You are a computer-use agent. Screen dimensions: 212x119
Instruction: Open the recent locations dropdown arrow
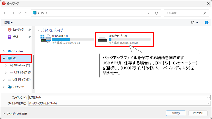[19, 13]
